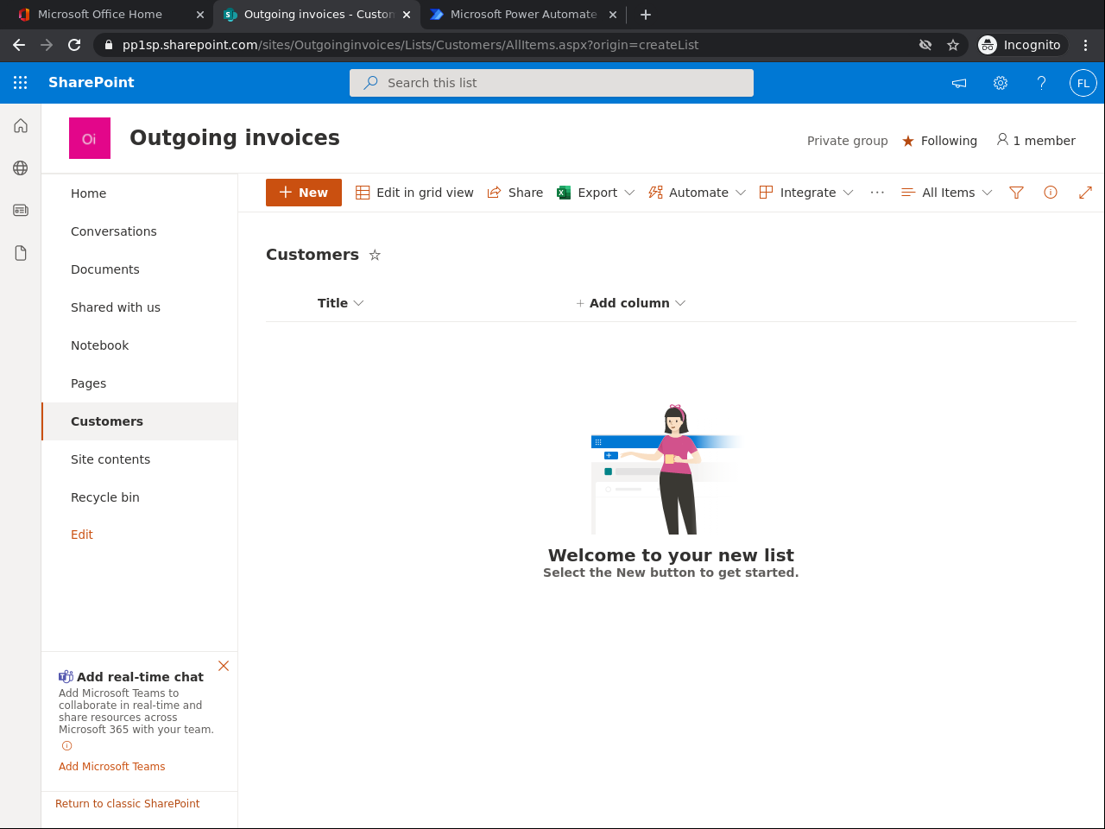Image resolution: width=1105 pixels, height=829 pixels.
Task: Click the Incognito profile chip
Action: (x=1023, y=45)
